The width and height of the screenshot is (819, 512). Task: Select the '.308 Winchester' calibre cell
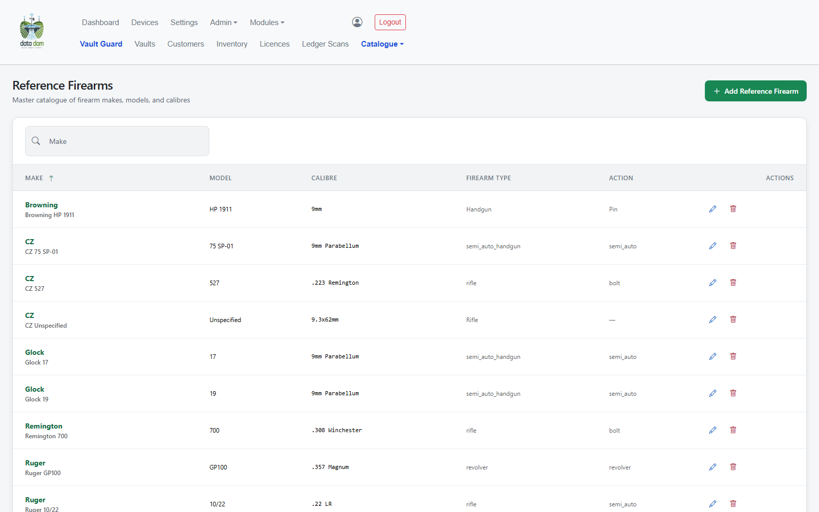[x=337, y=430]
